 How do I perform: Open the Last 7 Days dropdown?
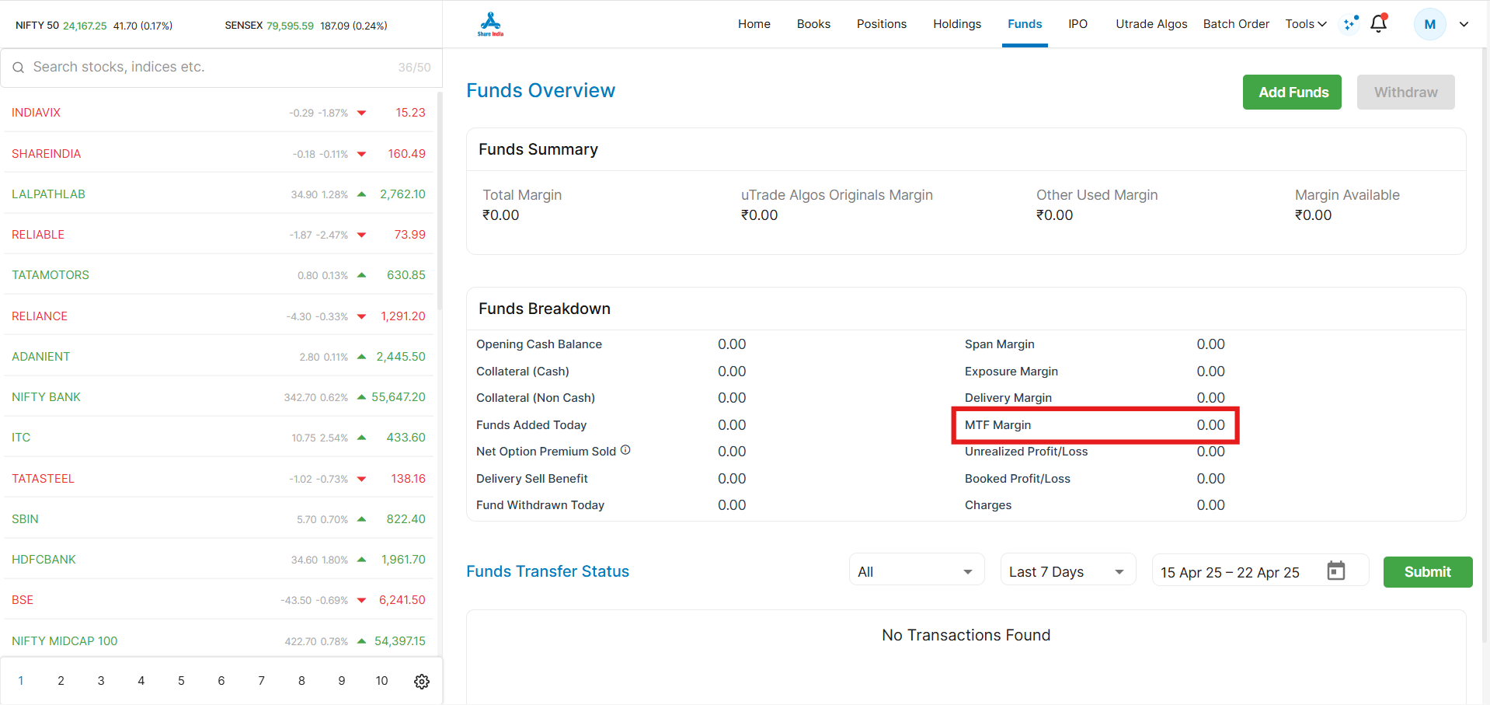coord(1068,571)
